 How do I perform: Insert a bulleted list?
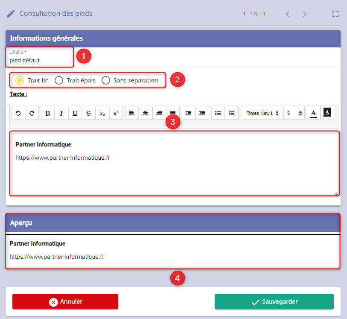(x=218, y=113)
